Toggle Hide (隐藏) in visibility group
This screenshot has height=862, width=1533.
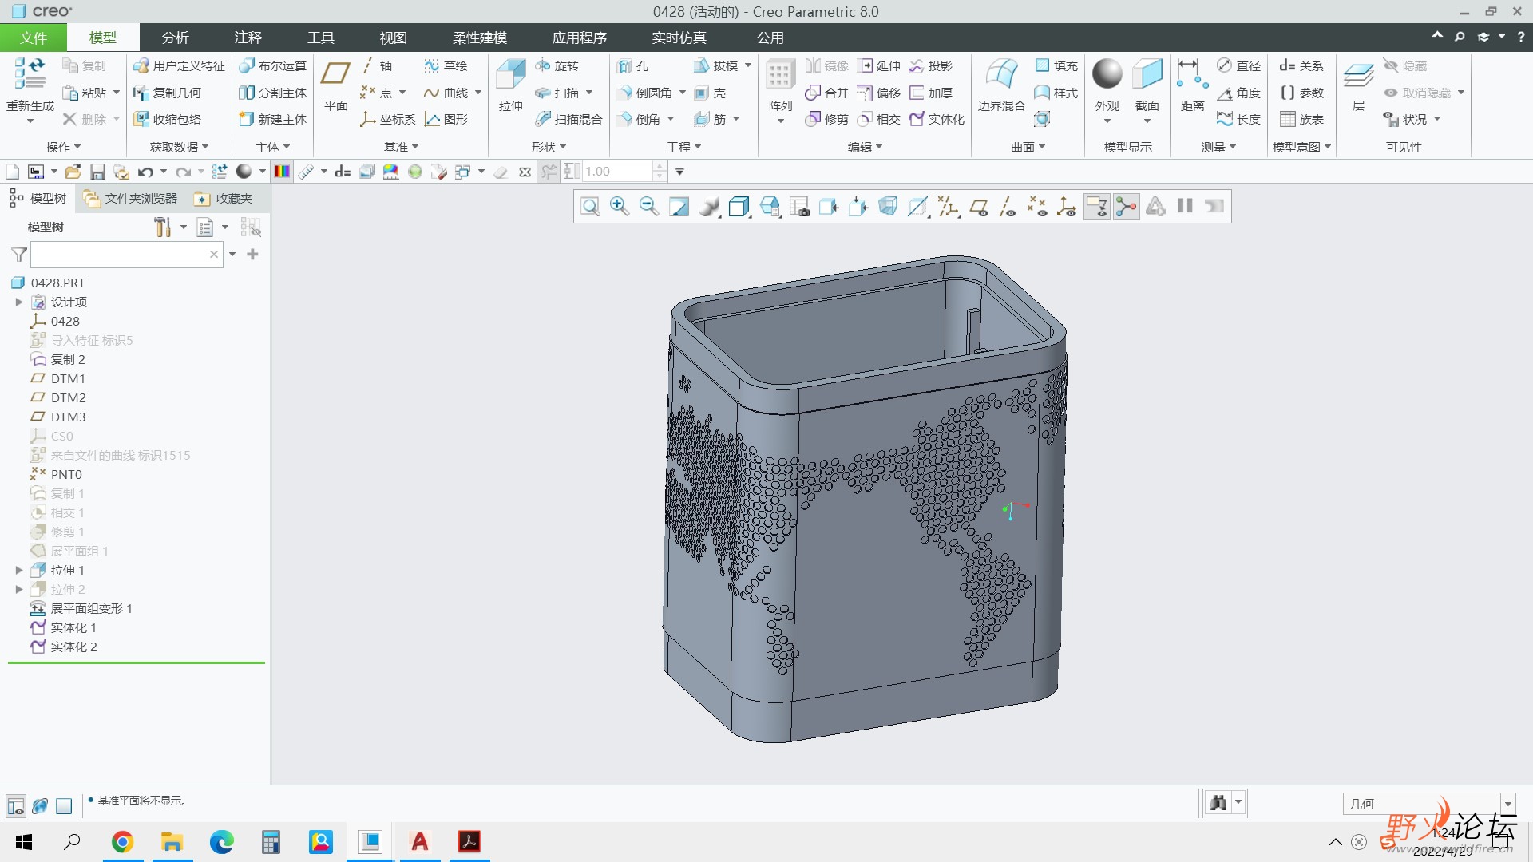pyautogui.click(x=1405, y=65)
